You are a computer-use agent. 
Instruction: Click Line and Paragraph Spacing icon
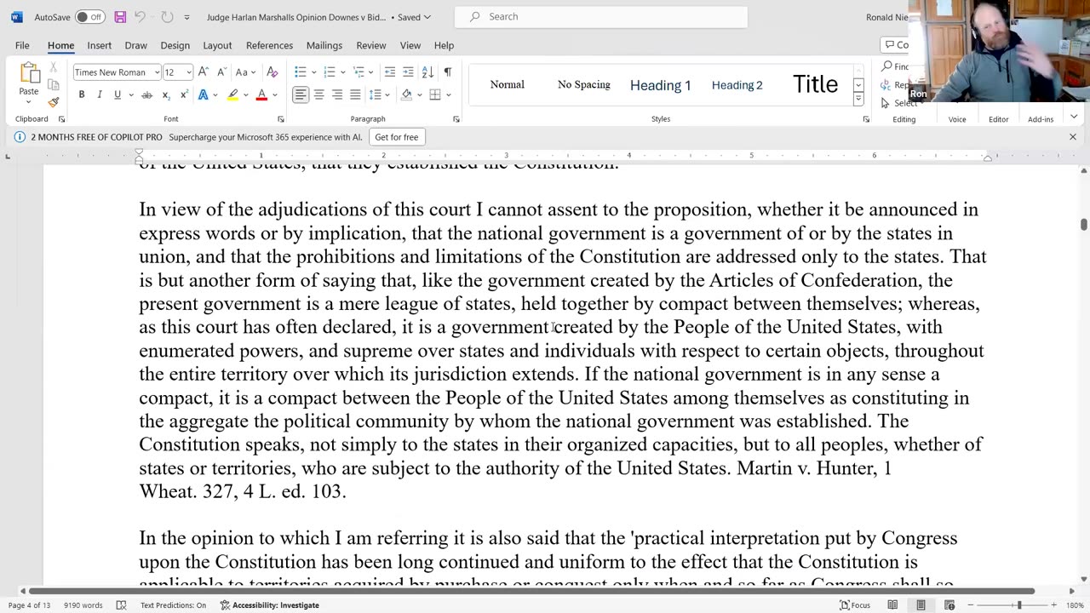tap(376, 95)
